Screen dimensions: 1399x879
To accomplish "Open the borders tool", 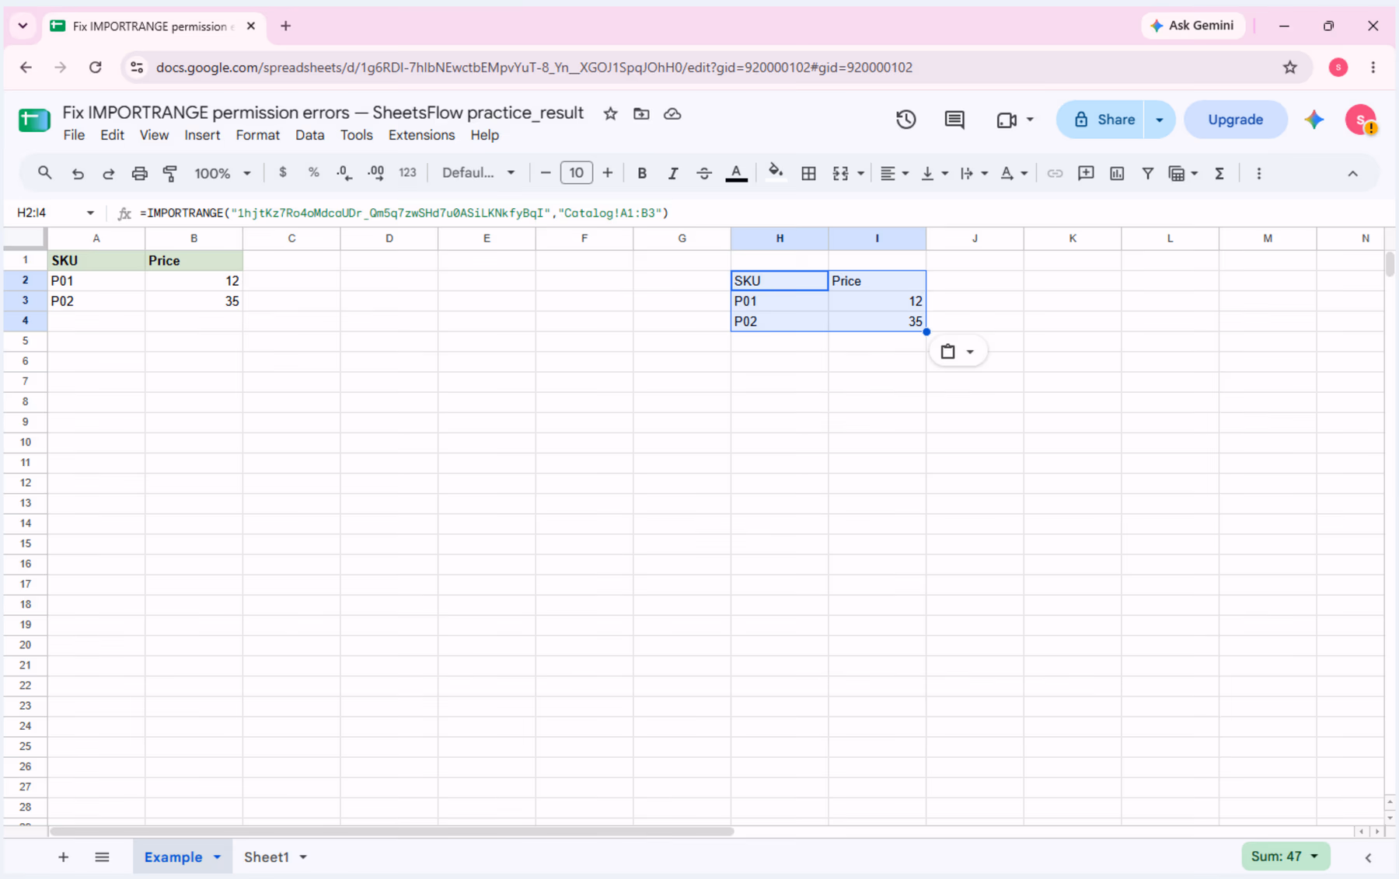I will [808, 173].
